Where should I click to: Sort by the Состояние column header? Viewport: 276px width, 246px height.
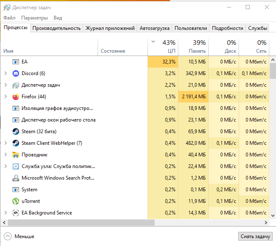coord(123,47)
